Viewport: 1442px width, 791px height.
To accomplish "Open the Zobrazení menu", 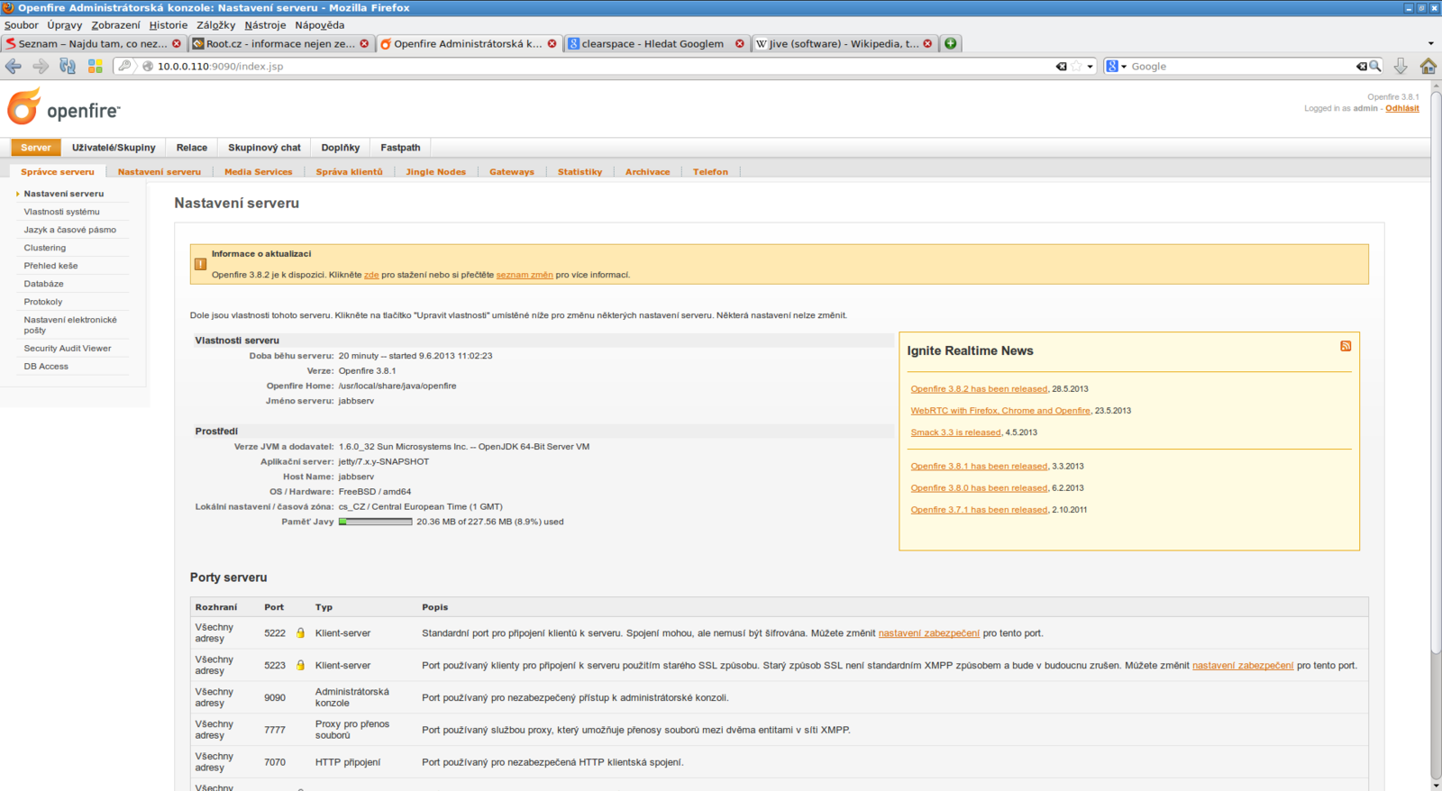I will tap(115, 25).
